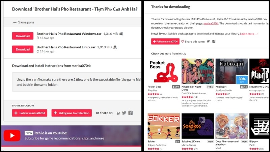This screenshot has width=270, height=152.
Task: Follow marisa0704 on thanks page
Action: coord(165,41)
